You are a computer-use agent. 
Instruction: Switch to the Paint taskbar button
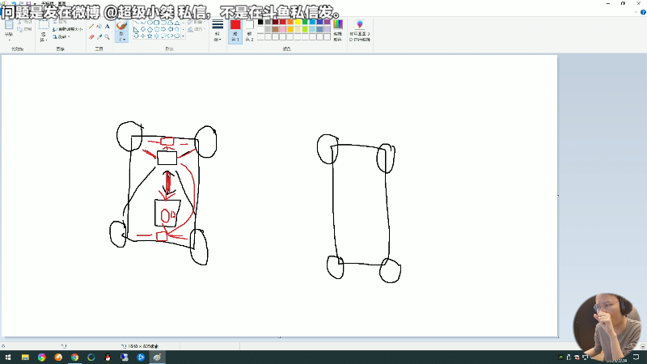157,358
